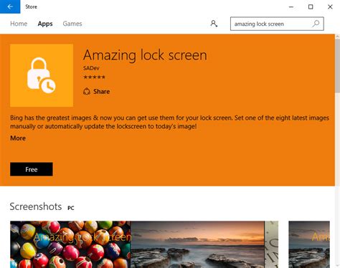Click the Screenshots section heading
Image resolution: width=340 pixels, height=268 pixels.
(36, 206)
